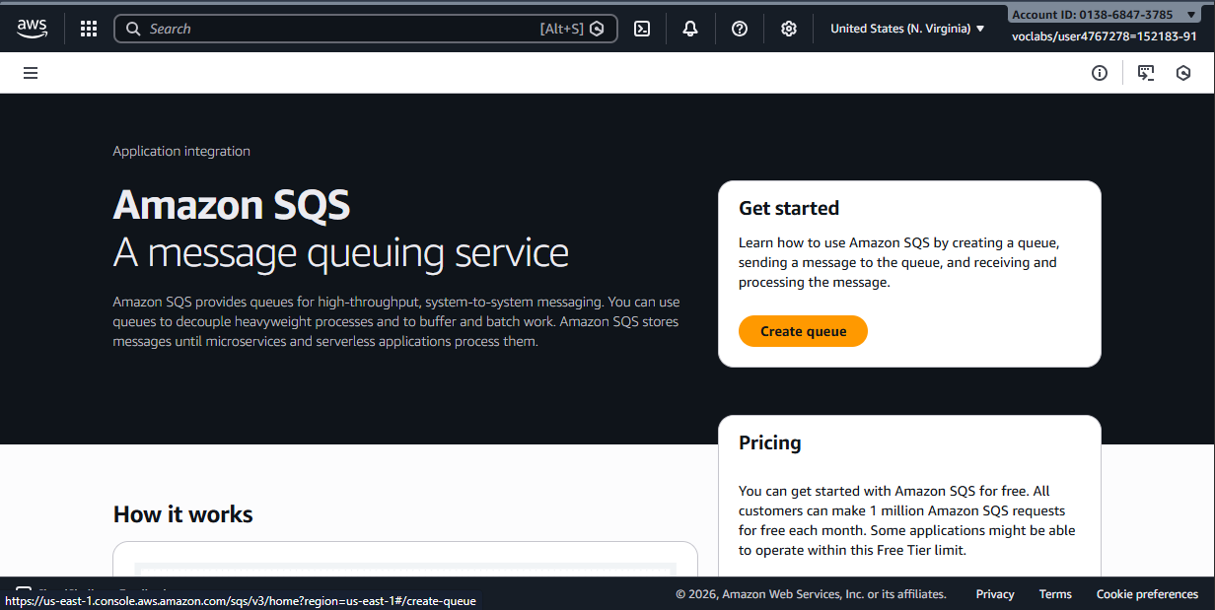Click the Amazon Web Services copyright text
1215x610 pixels.
coord(811,594)
